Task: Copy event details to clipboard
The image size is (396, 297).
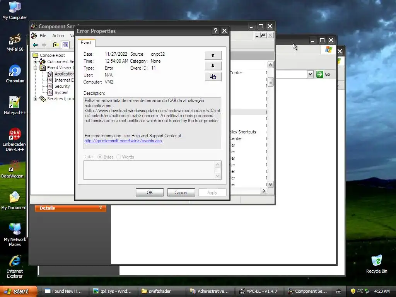Action: (213, 77)
